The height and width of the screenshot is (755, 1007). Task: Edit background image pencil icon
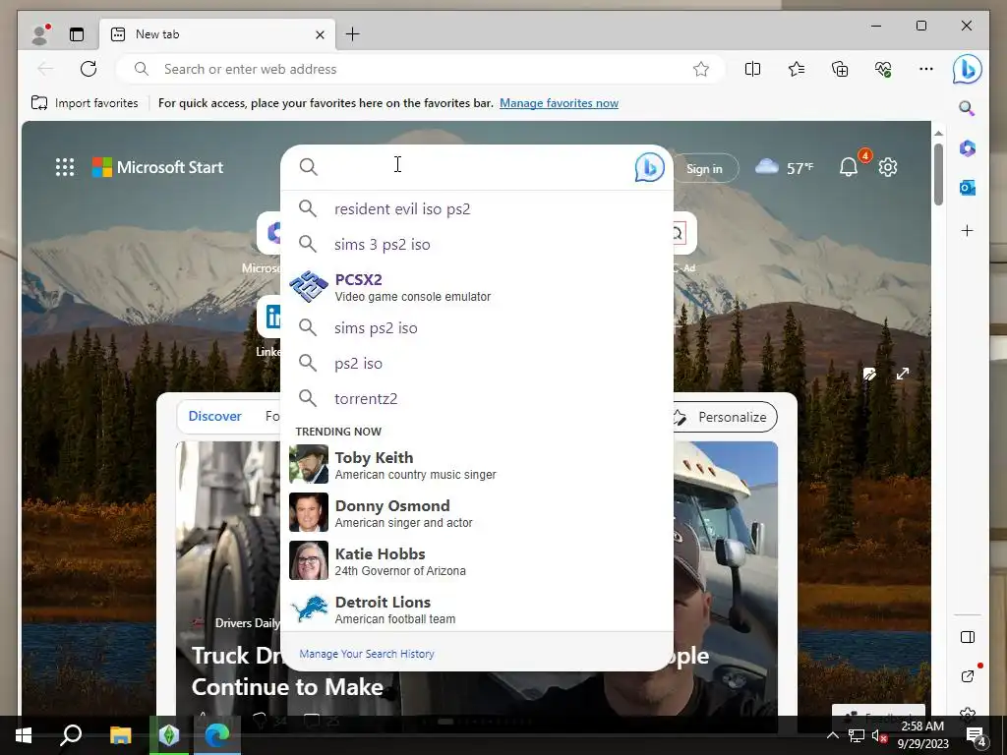point(869,374)
